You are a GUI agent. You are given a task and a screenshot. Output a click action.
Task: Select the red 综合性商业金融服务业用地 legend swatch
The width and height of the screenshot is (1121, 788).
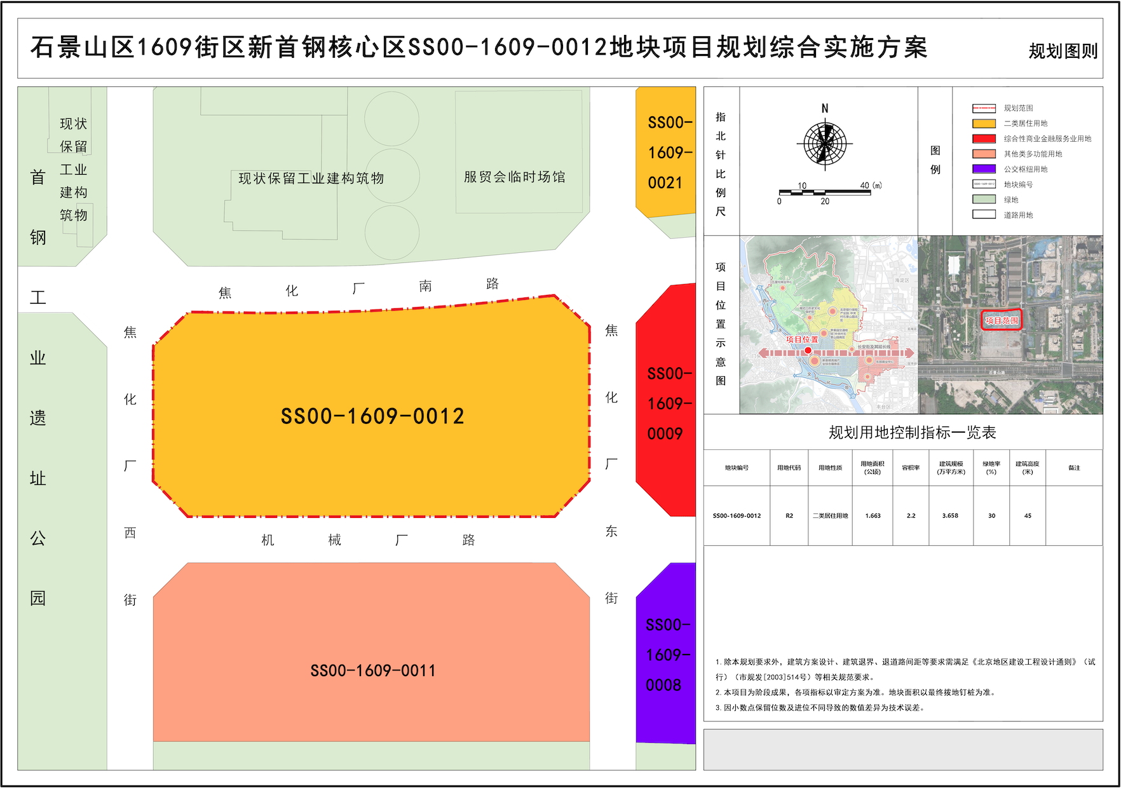[984, 139]
